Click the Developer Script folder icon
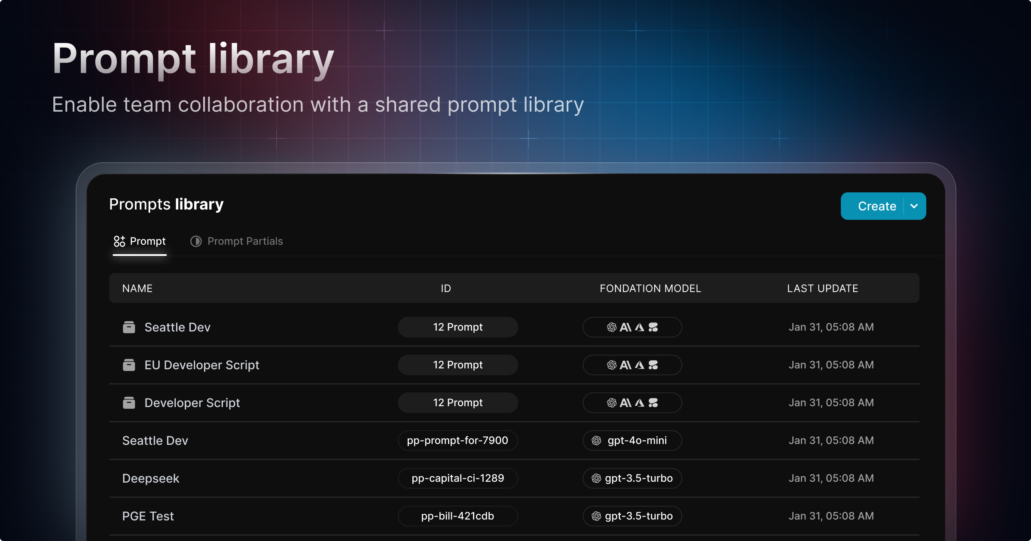The image size is (1031, 541). click(x=129, y=403)
